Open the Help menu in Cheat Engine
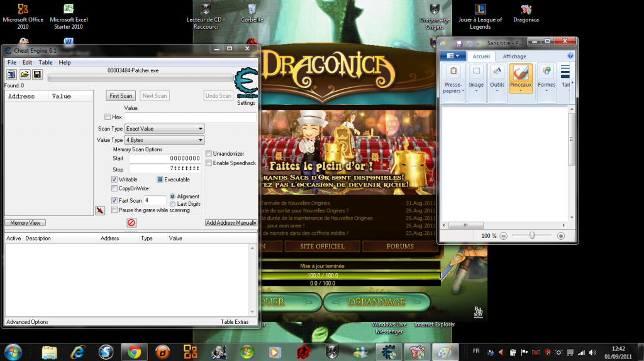This screenshot has height=361, width=644. [65, 62]
